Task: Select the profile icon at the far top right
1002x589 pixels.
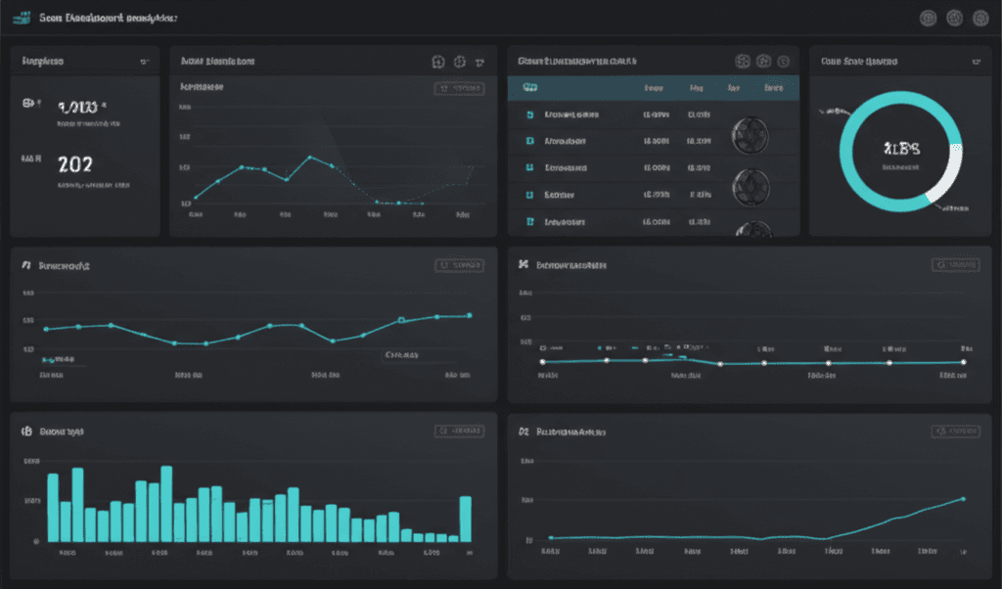Action: 980,18
